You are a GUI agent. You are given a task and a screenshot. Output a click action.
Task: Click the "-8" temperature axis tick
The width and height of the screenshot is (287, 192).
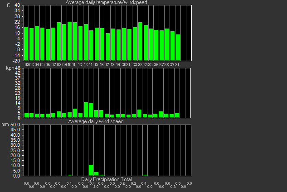[18, 49]
